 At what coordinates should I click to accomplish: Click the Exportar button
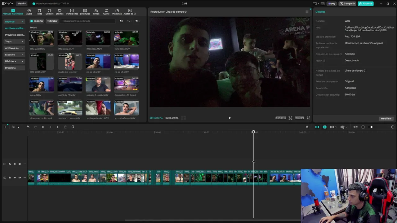(366, 4)
